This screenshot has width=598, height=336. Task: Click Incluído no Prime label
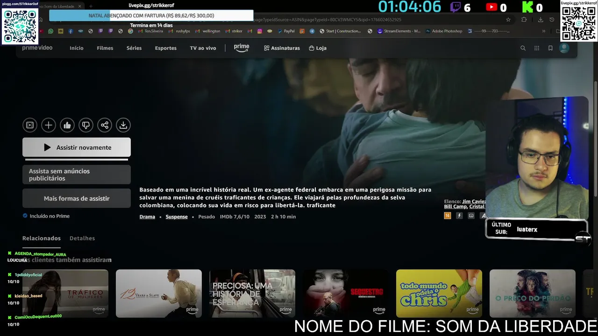46,216
